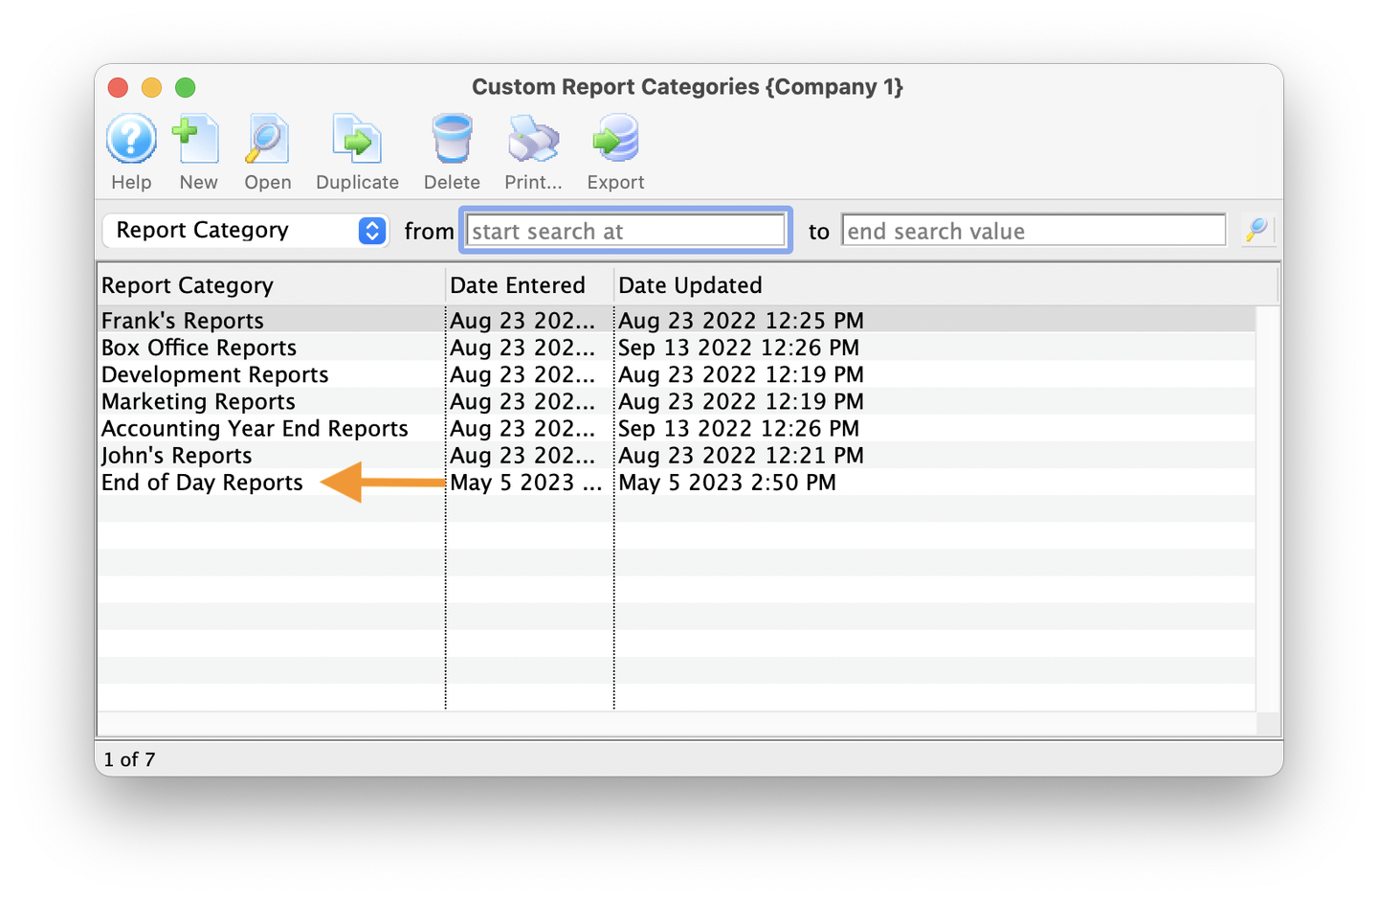Select the Development Reports category
This screenshot has width=1378, height=901.
[677, 373]
